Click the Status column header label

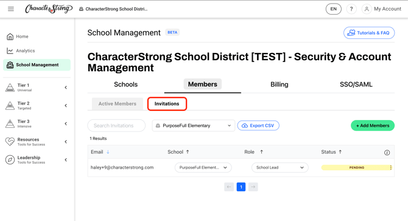point(328,152)
